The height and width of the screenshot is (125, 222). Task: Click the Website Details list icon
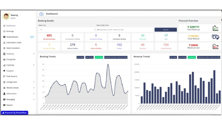point(4,88)
